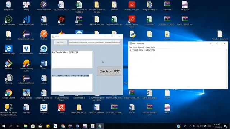
Task: Select the Lich trong Excel file icon
Action: click(x=149, y=21)
